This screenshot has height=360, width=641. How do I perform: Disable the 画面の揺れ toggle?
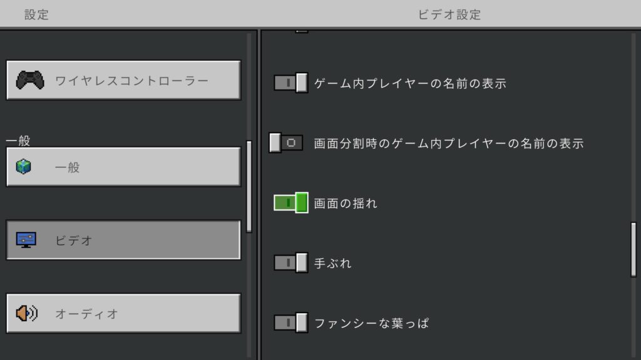(x=290, y=202)
